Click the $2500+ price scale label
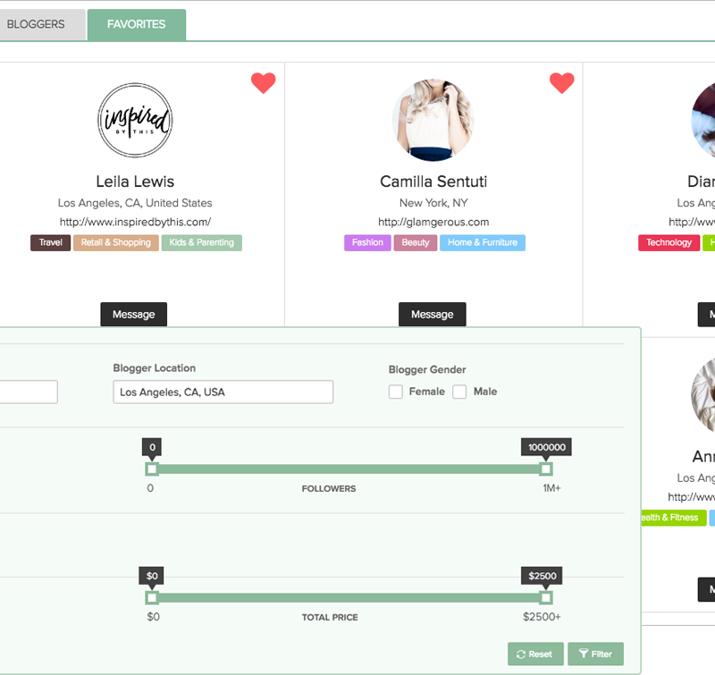This screenshot has width=715, height=675. coord(542,617)
